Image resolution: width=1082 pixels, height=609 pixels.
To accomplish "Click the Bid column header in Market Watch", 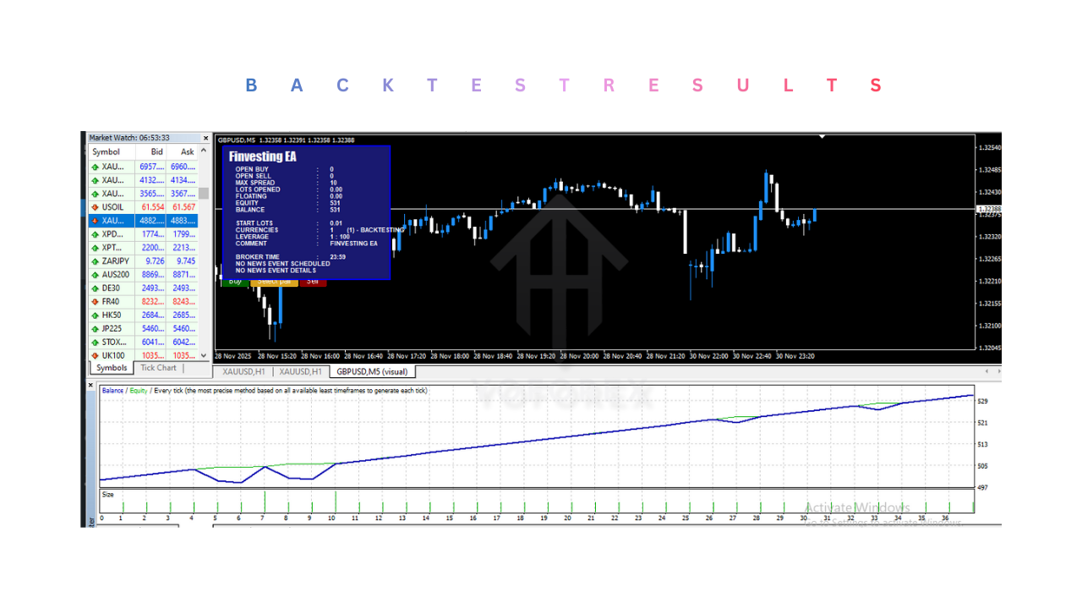I will tap(156, 151).
